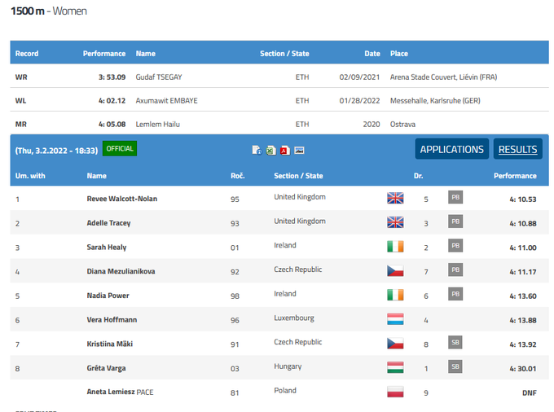Open athlete Sarah Healy's profile
554x412 pixels.
[107, 248]
